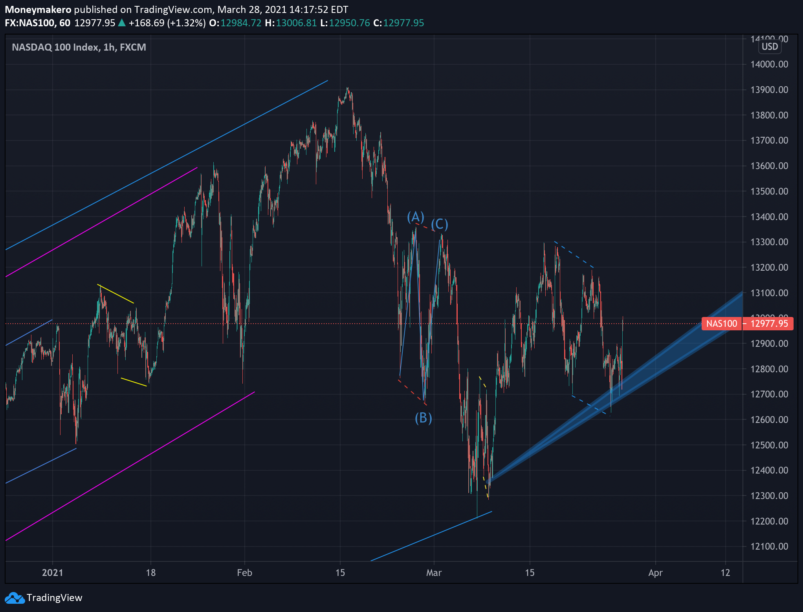Click the NAS100 current price label
This screenshot has height=612, width=803.
coord(721,324)
